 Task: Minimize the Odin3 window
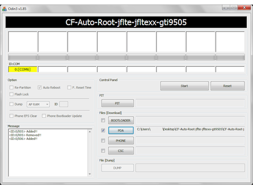226,8
